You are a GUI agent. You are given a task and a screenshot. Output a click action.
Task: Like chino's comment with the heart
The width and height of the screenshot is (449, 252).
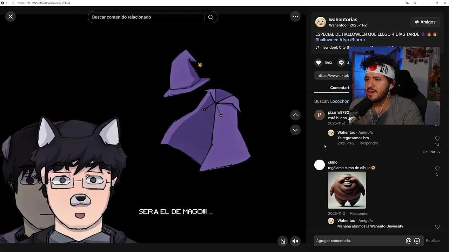coord(437,169)
